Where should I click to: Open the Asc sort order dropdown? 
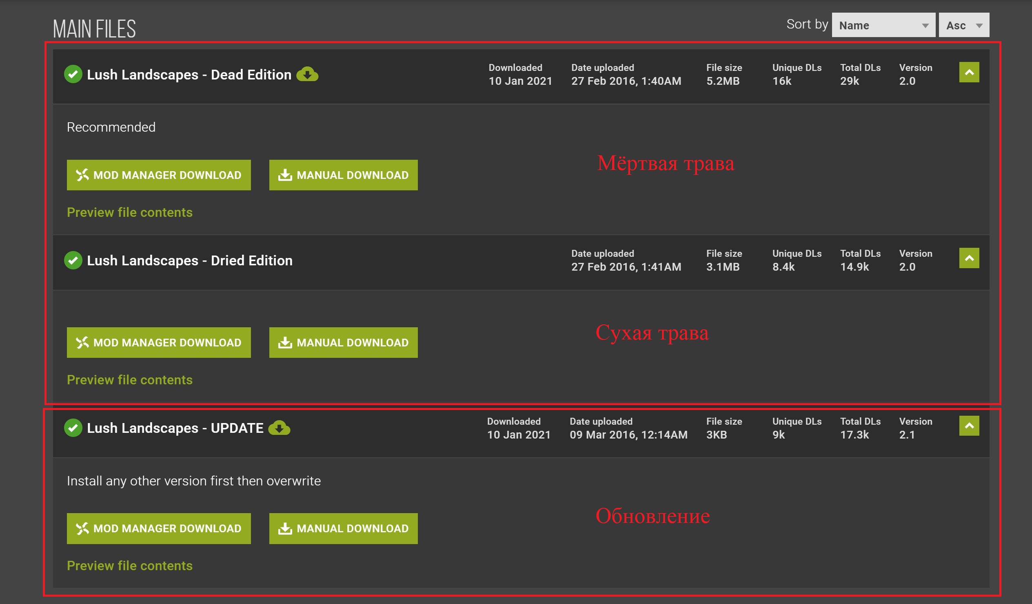point(963,25)
